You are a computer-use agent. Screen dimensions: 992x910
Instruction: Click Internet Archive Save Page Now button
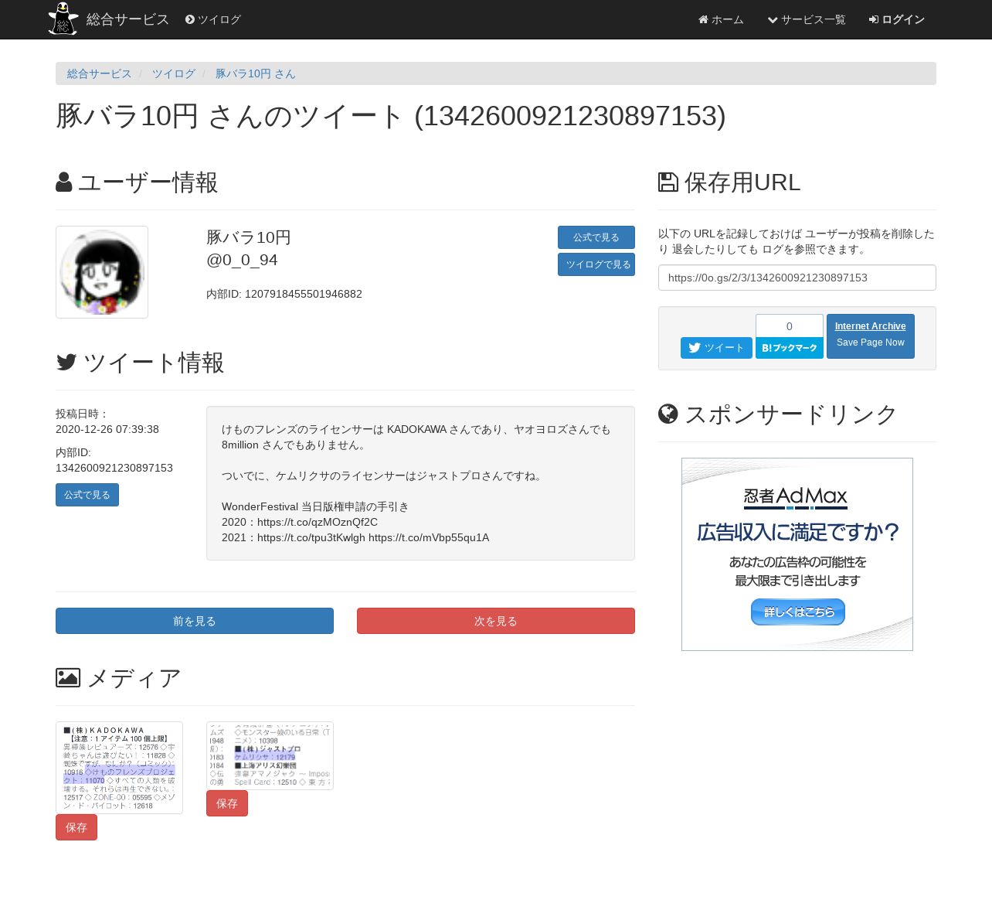pos(871,336)
